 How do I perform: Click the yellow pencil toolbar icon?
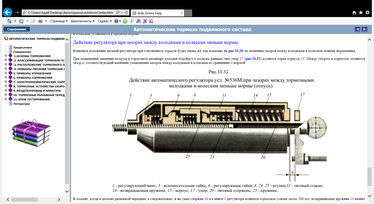(132, 21)
